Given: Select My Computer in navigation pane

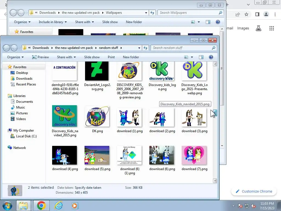Looking at the screenshot, I should 24,131.
